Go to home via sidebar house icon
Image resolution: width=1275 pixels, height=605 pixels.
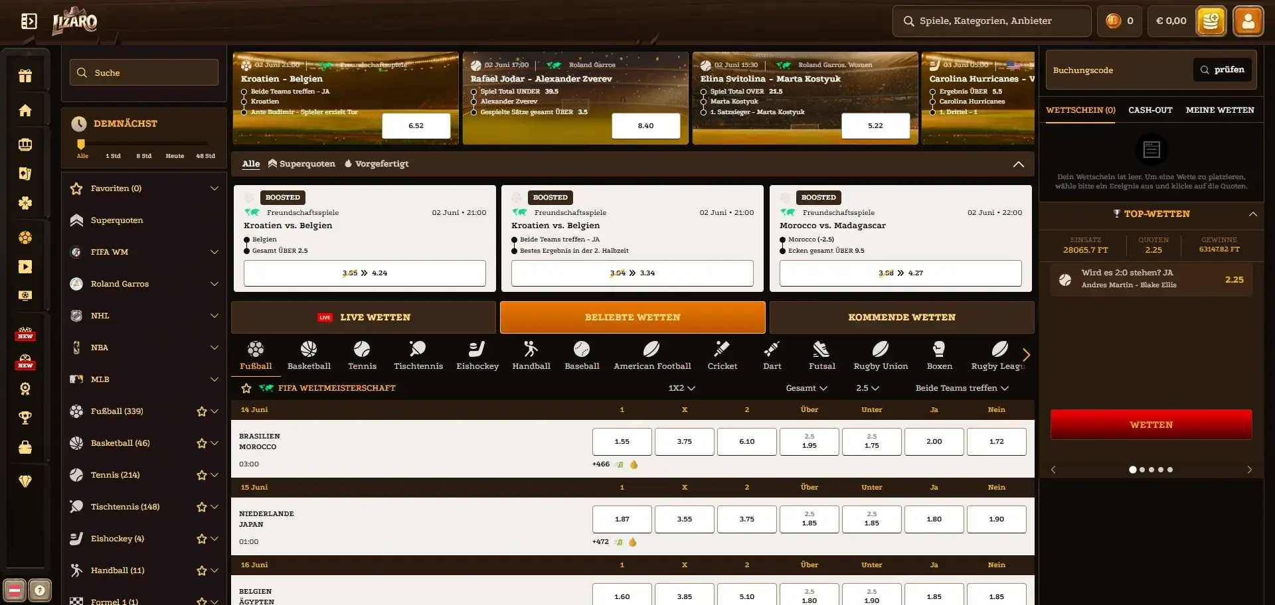[x=25, y=110]
